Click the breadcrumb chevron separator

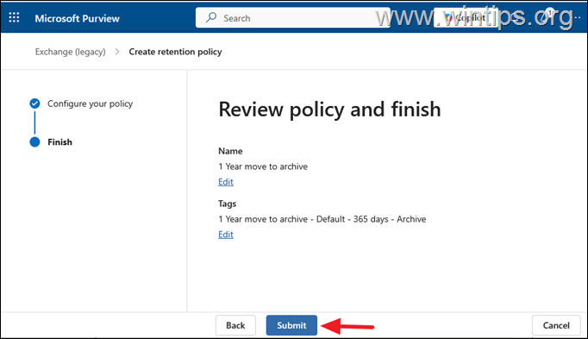pyautogui.click(x=117, y=52)
